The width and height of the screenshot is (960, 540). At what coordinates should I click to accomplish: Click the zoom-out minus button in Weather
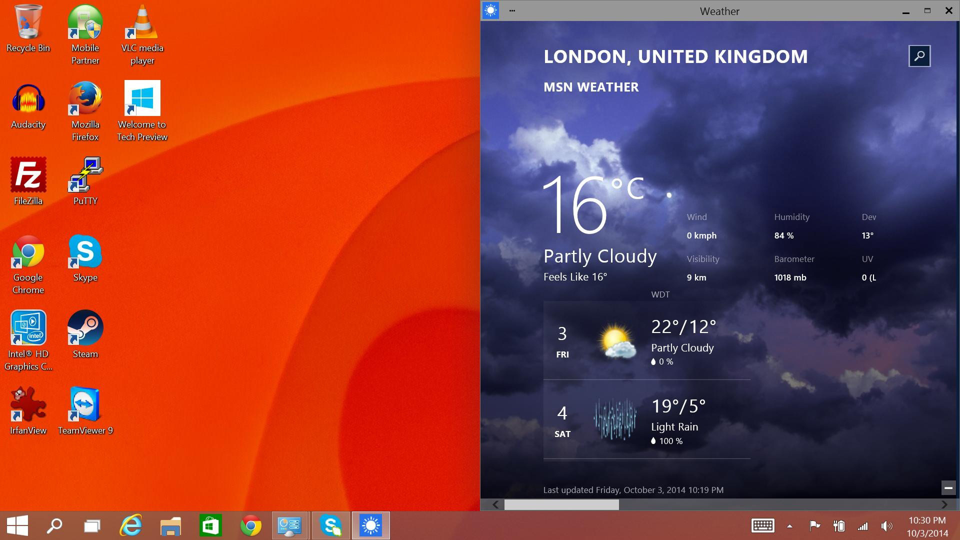point(948,487)
